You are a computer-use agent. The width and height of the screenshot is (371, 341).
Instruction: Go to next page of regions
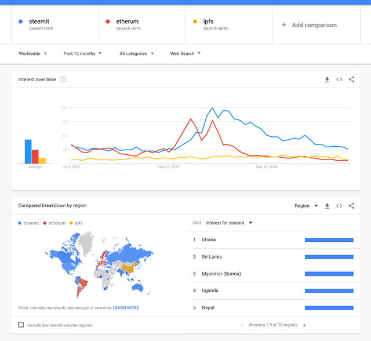pyautogui.click(x=304, y=325)
